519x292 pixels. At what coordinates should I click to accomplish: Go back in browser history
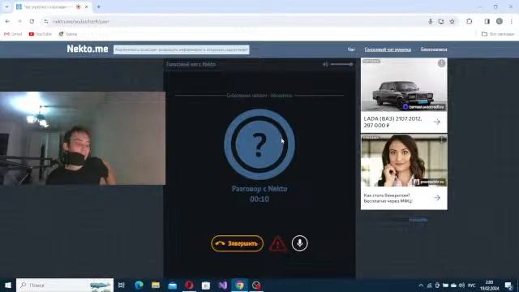coord(7,22)
